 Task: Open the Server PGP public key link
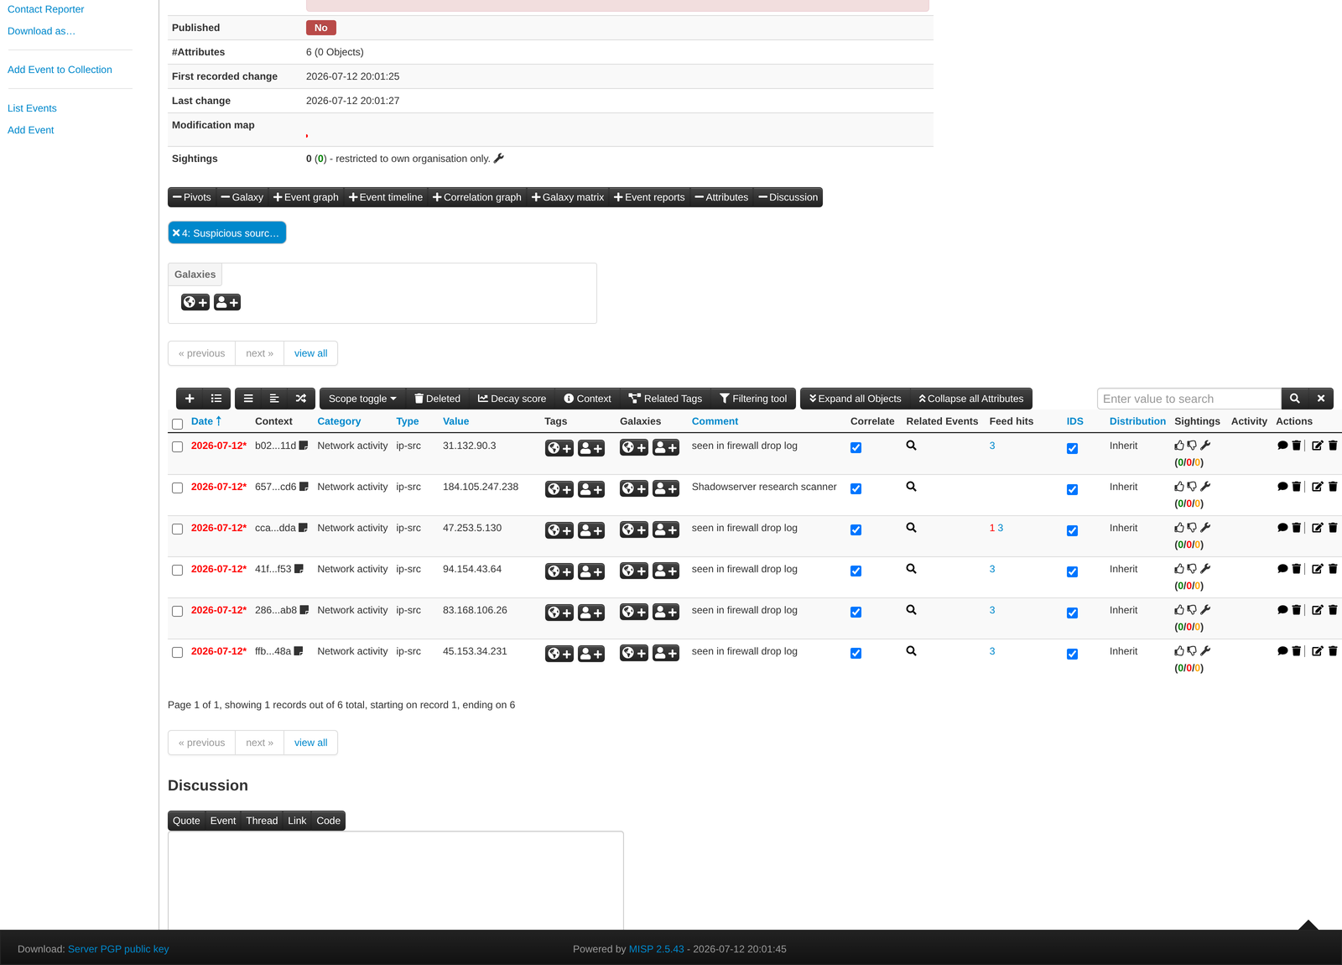(118, 949)
